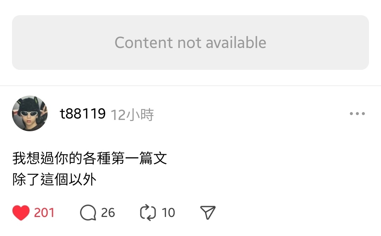Click the 12小時 timestamp
This screenshot has width=381, height=236.
click(x=132, y=115)
